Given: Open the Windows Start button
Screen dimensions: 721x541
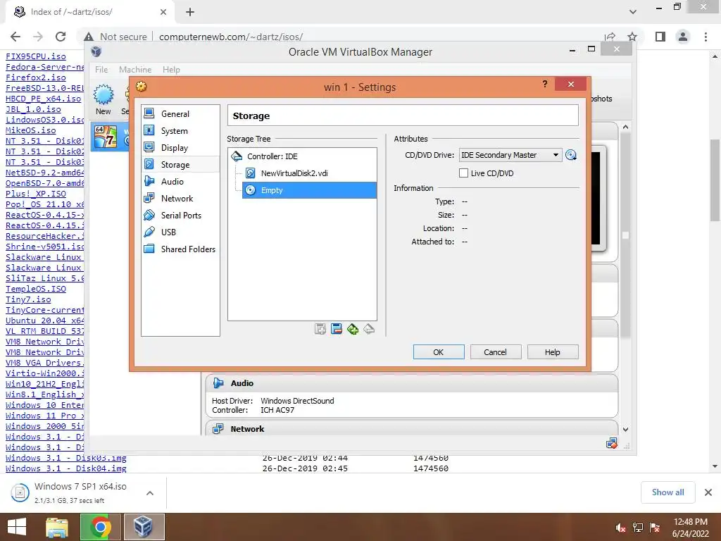Looking at the screenshot, I should pos(17,527).
